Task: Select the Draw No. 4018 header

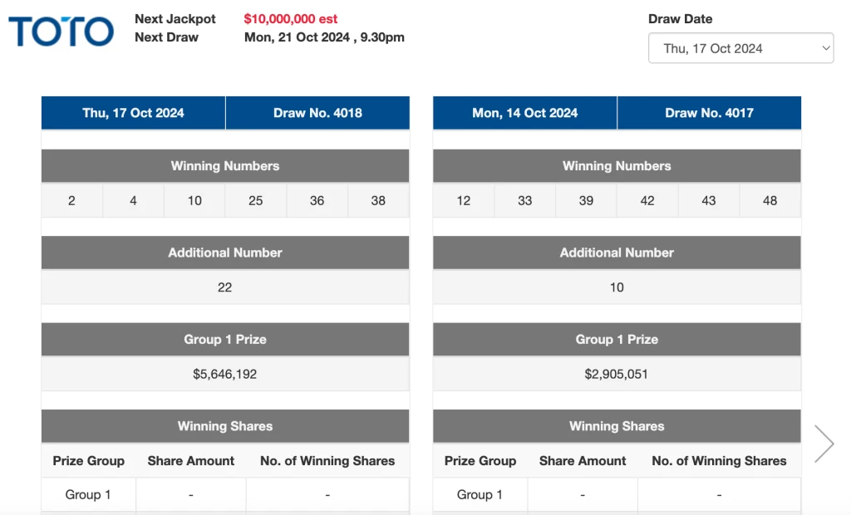Action: click(317, 113)
